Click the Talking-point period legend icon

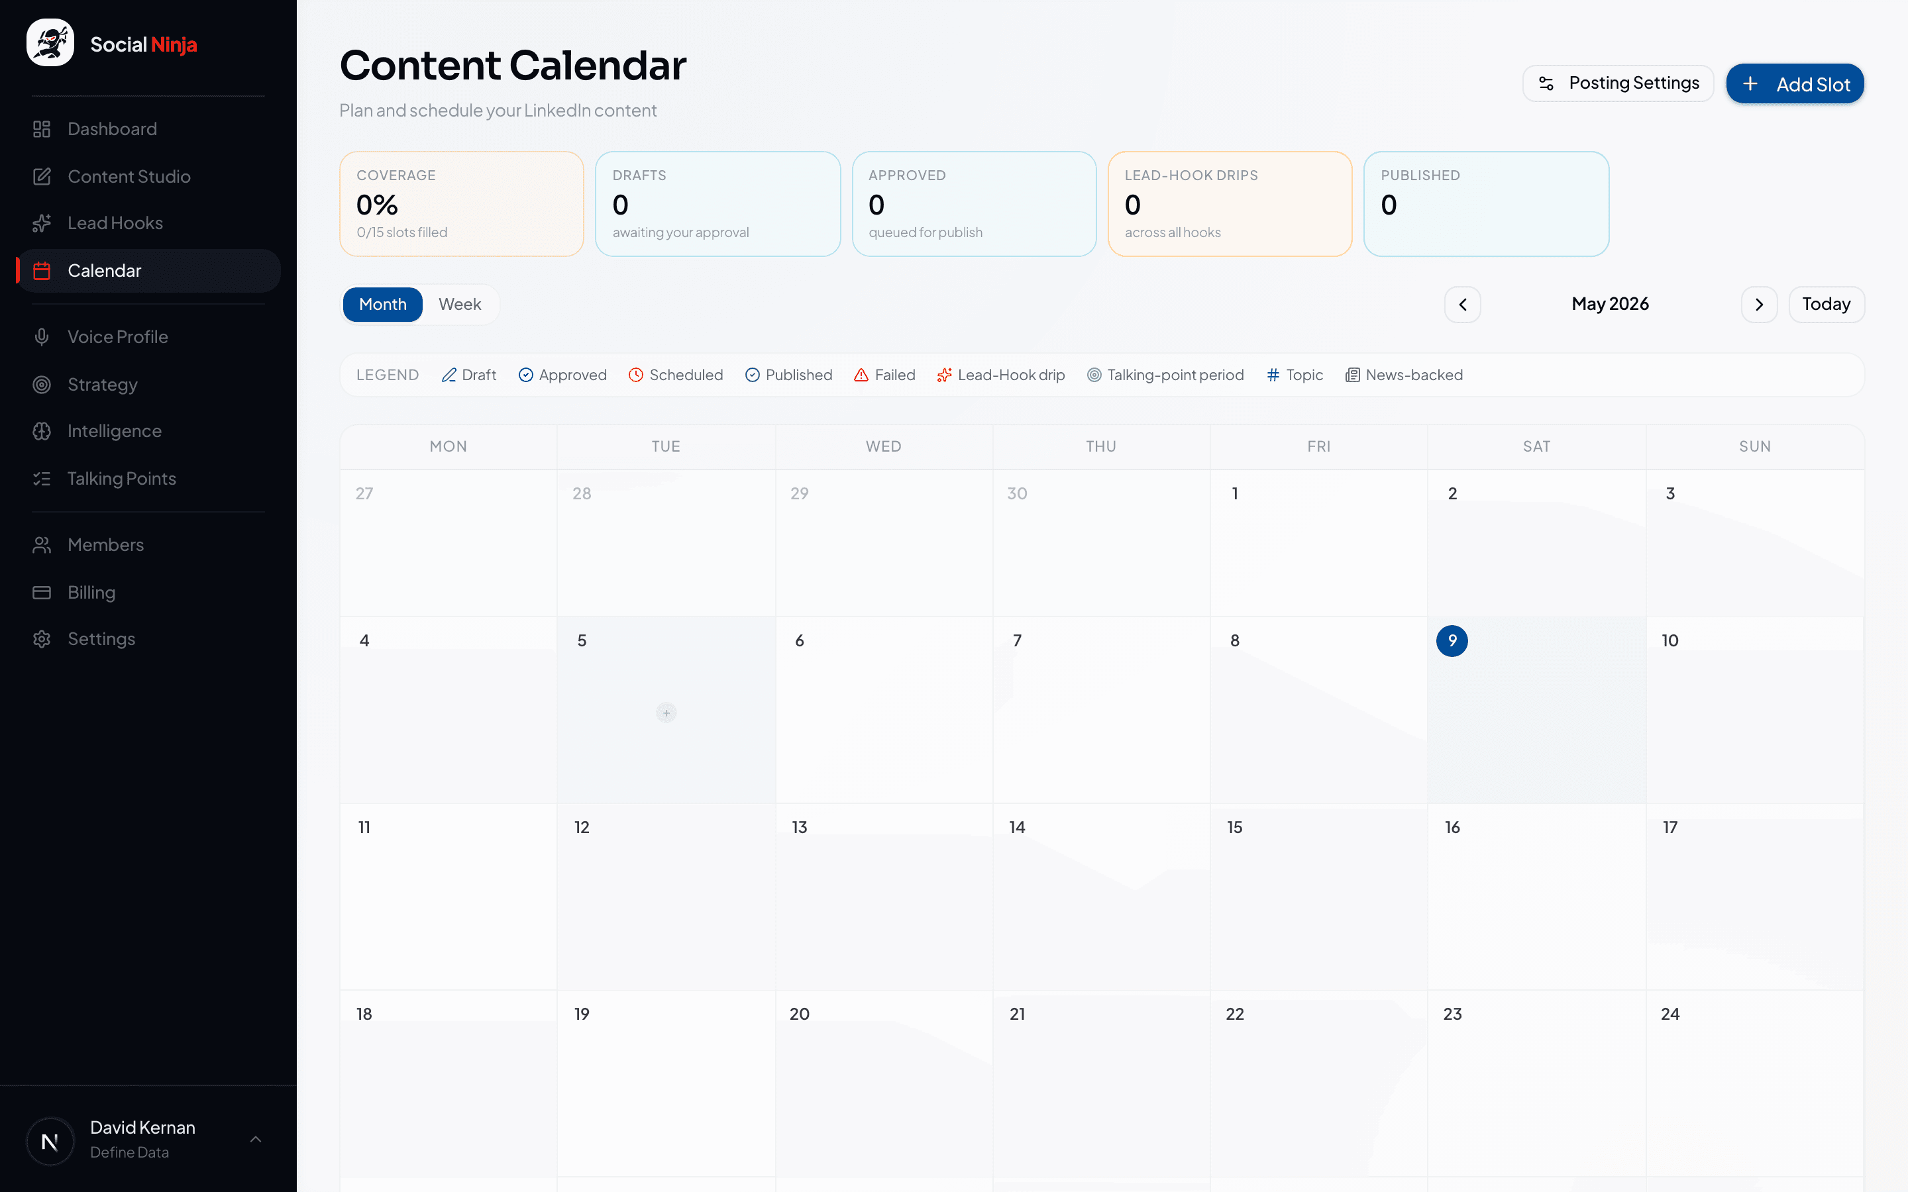(x=1094, y=375)
